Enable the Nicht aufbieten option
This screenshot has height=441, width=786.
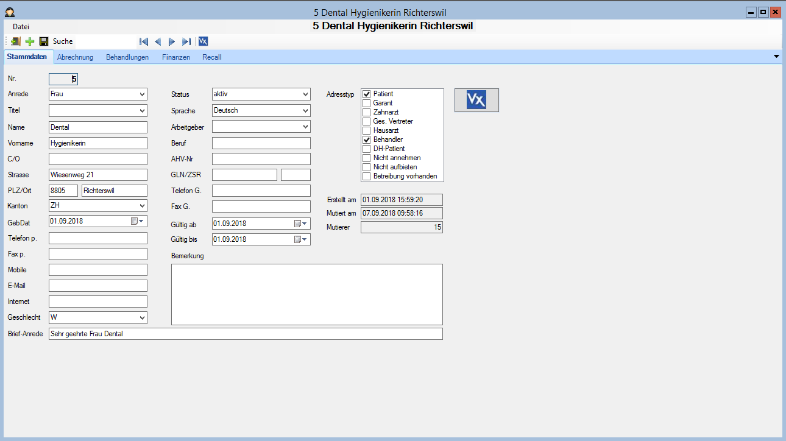(x=367, y=167)
